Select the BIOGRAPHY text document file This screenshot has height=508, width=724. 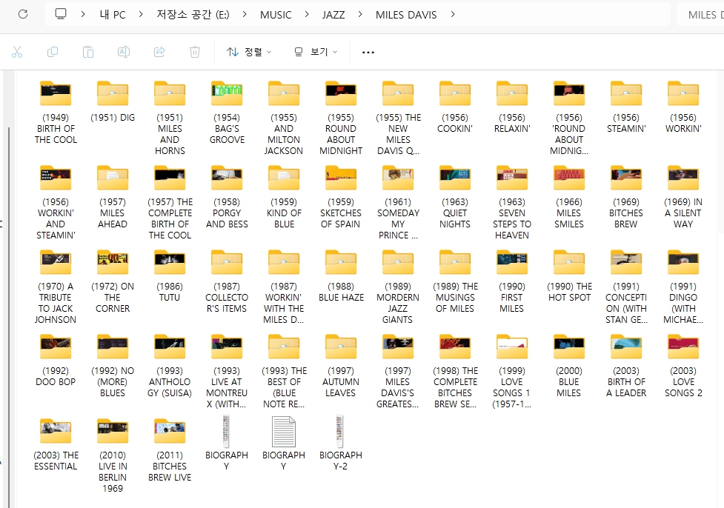click(x=284, y=432)
